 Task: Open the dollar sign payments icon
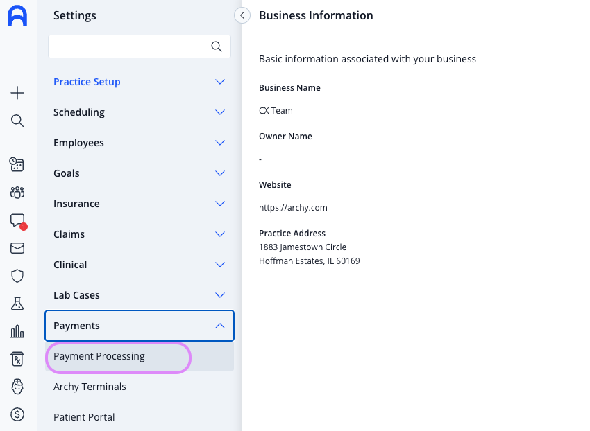click(17, 414)
